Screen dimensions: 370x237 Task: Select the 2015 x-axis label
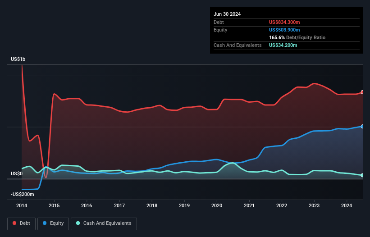click(54, 205)
